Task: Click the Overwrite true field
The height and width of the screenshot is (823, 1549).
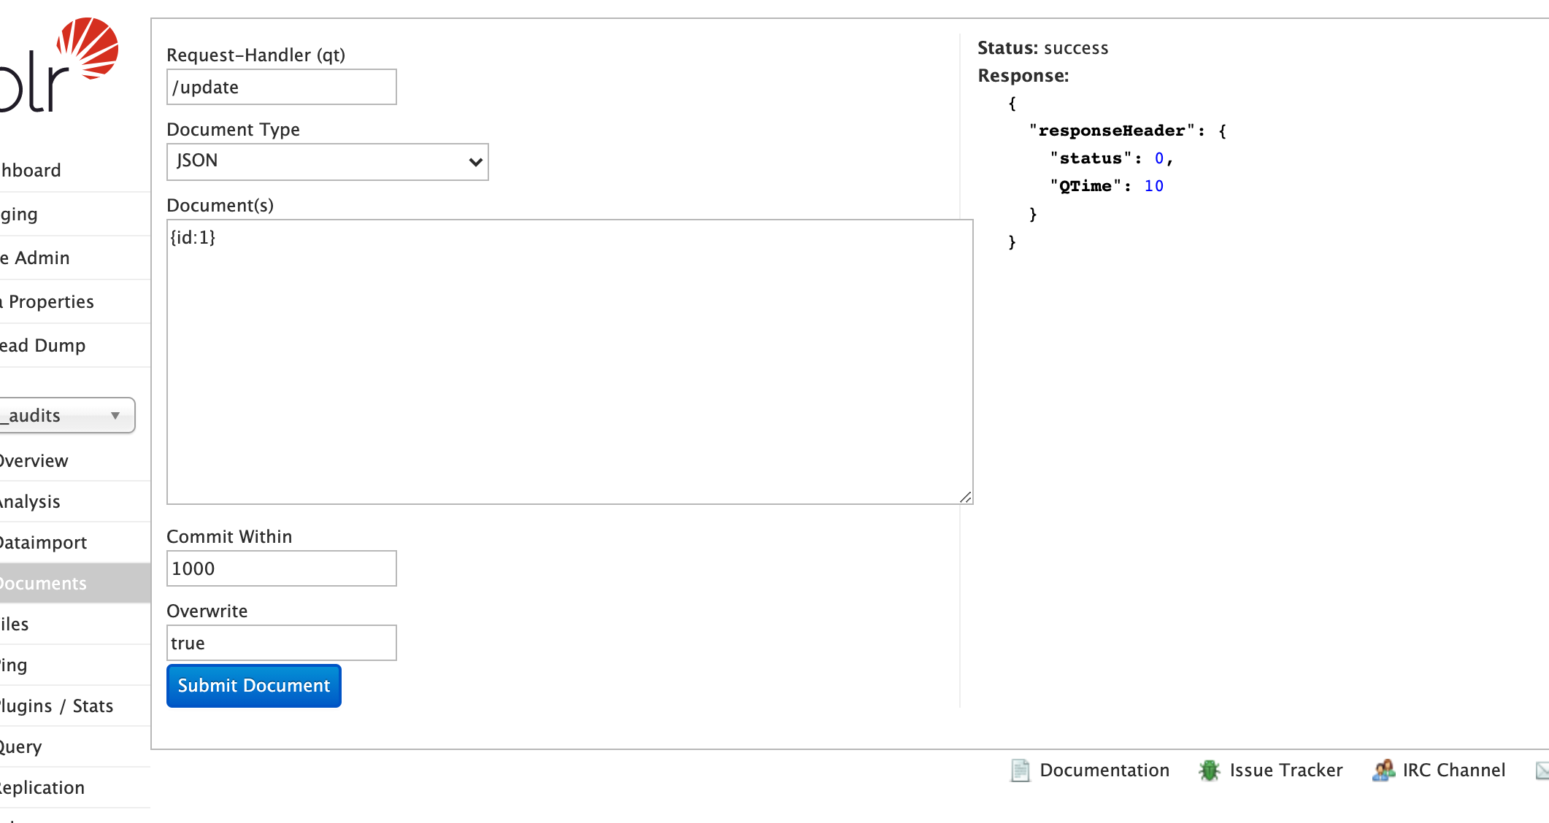Action: (x=281, y=643)
